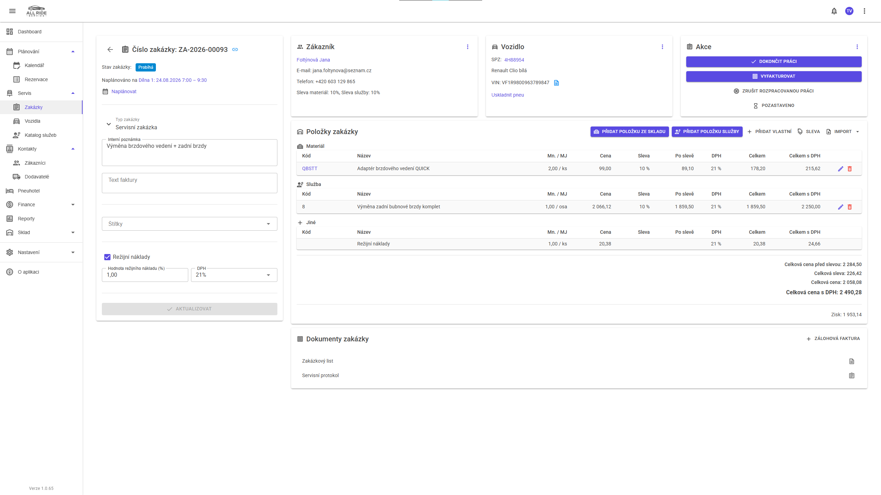Open Pneuhotel in the sidebar

[x=41, y=191]
